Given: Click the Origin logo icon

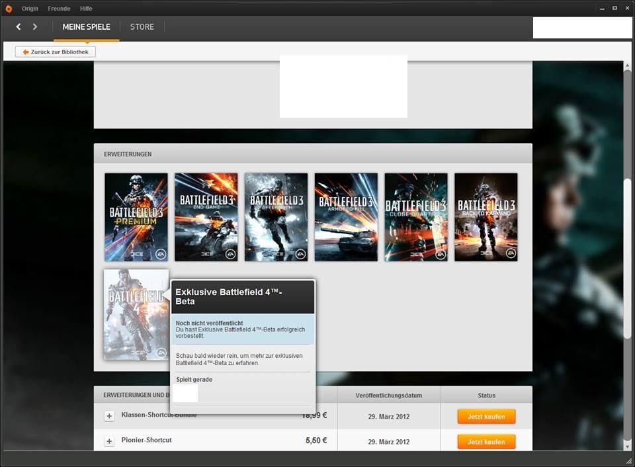Looking at the screenshot, I should point(9,9).
